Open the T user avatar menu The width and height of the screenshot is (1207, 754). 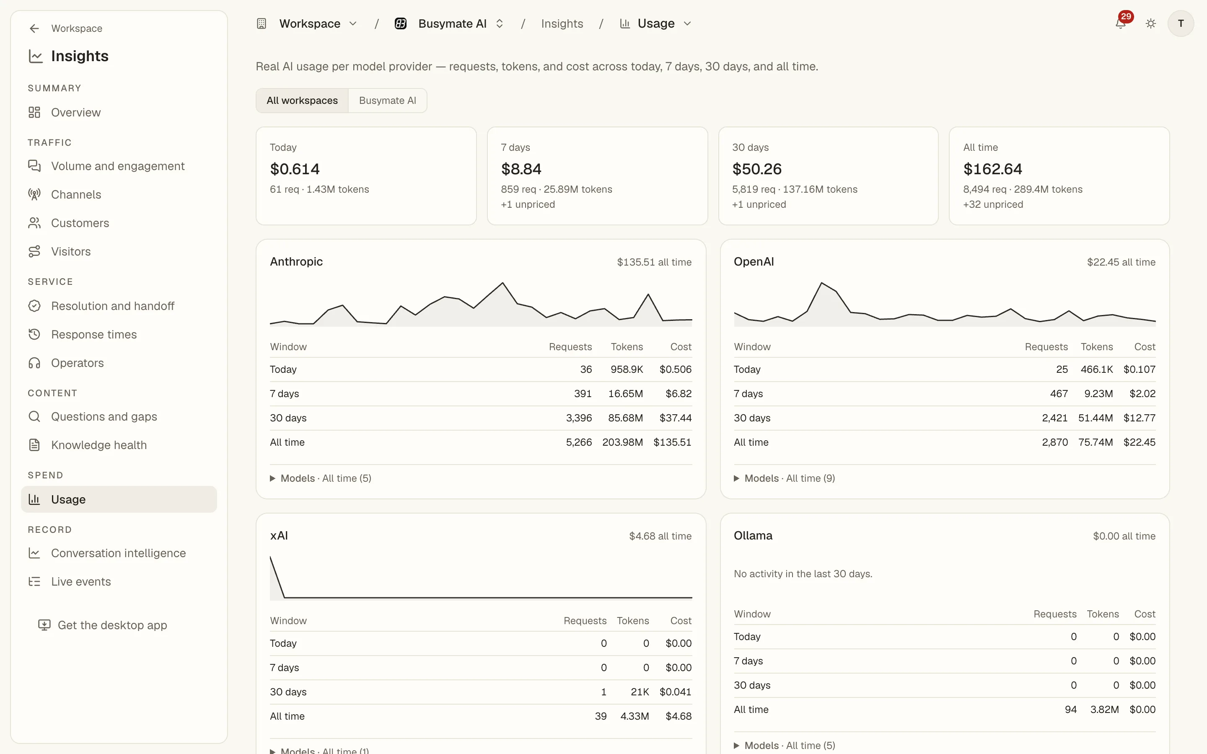point(1181,23)
